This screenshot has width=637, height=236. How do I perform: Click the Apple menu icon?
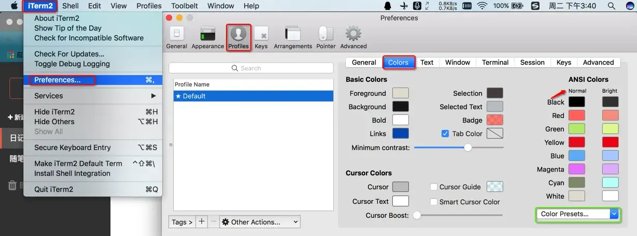(14, 6)
